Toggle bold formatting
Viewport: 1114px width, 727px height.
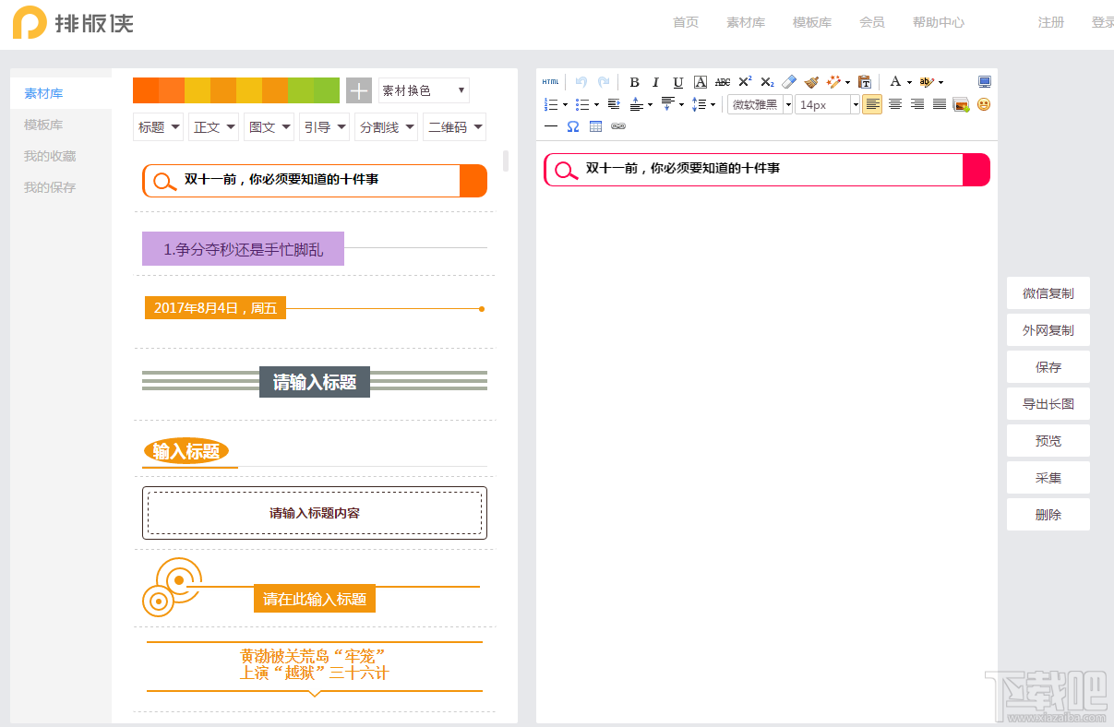tap(634, 82)
